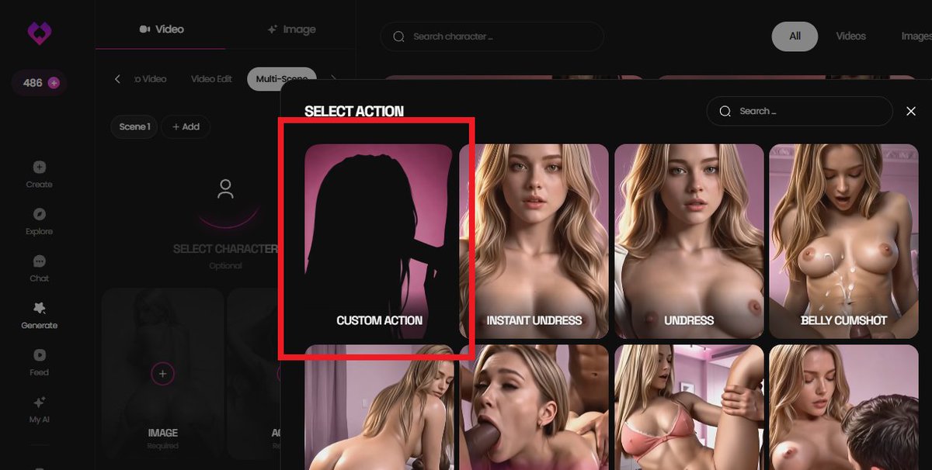Screen dimensions: 932x470
Task: Close the Select Action dialog
Action: [x=911, y=111]
